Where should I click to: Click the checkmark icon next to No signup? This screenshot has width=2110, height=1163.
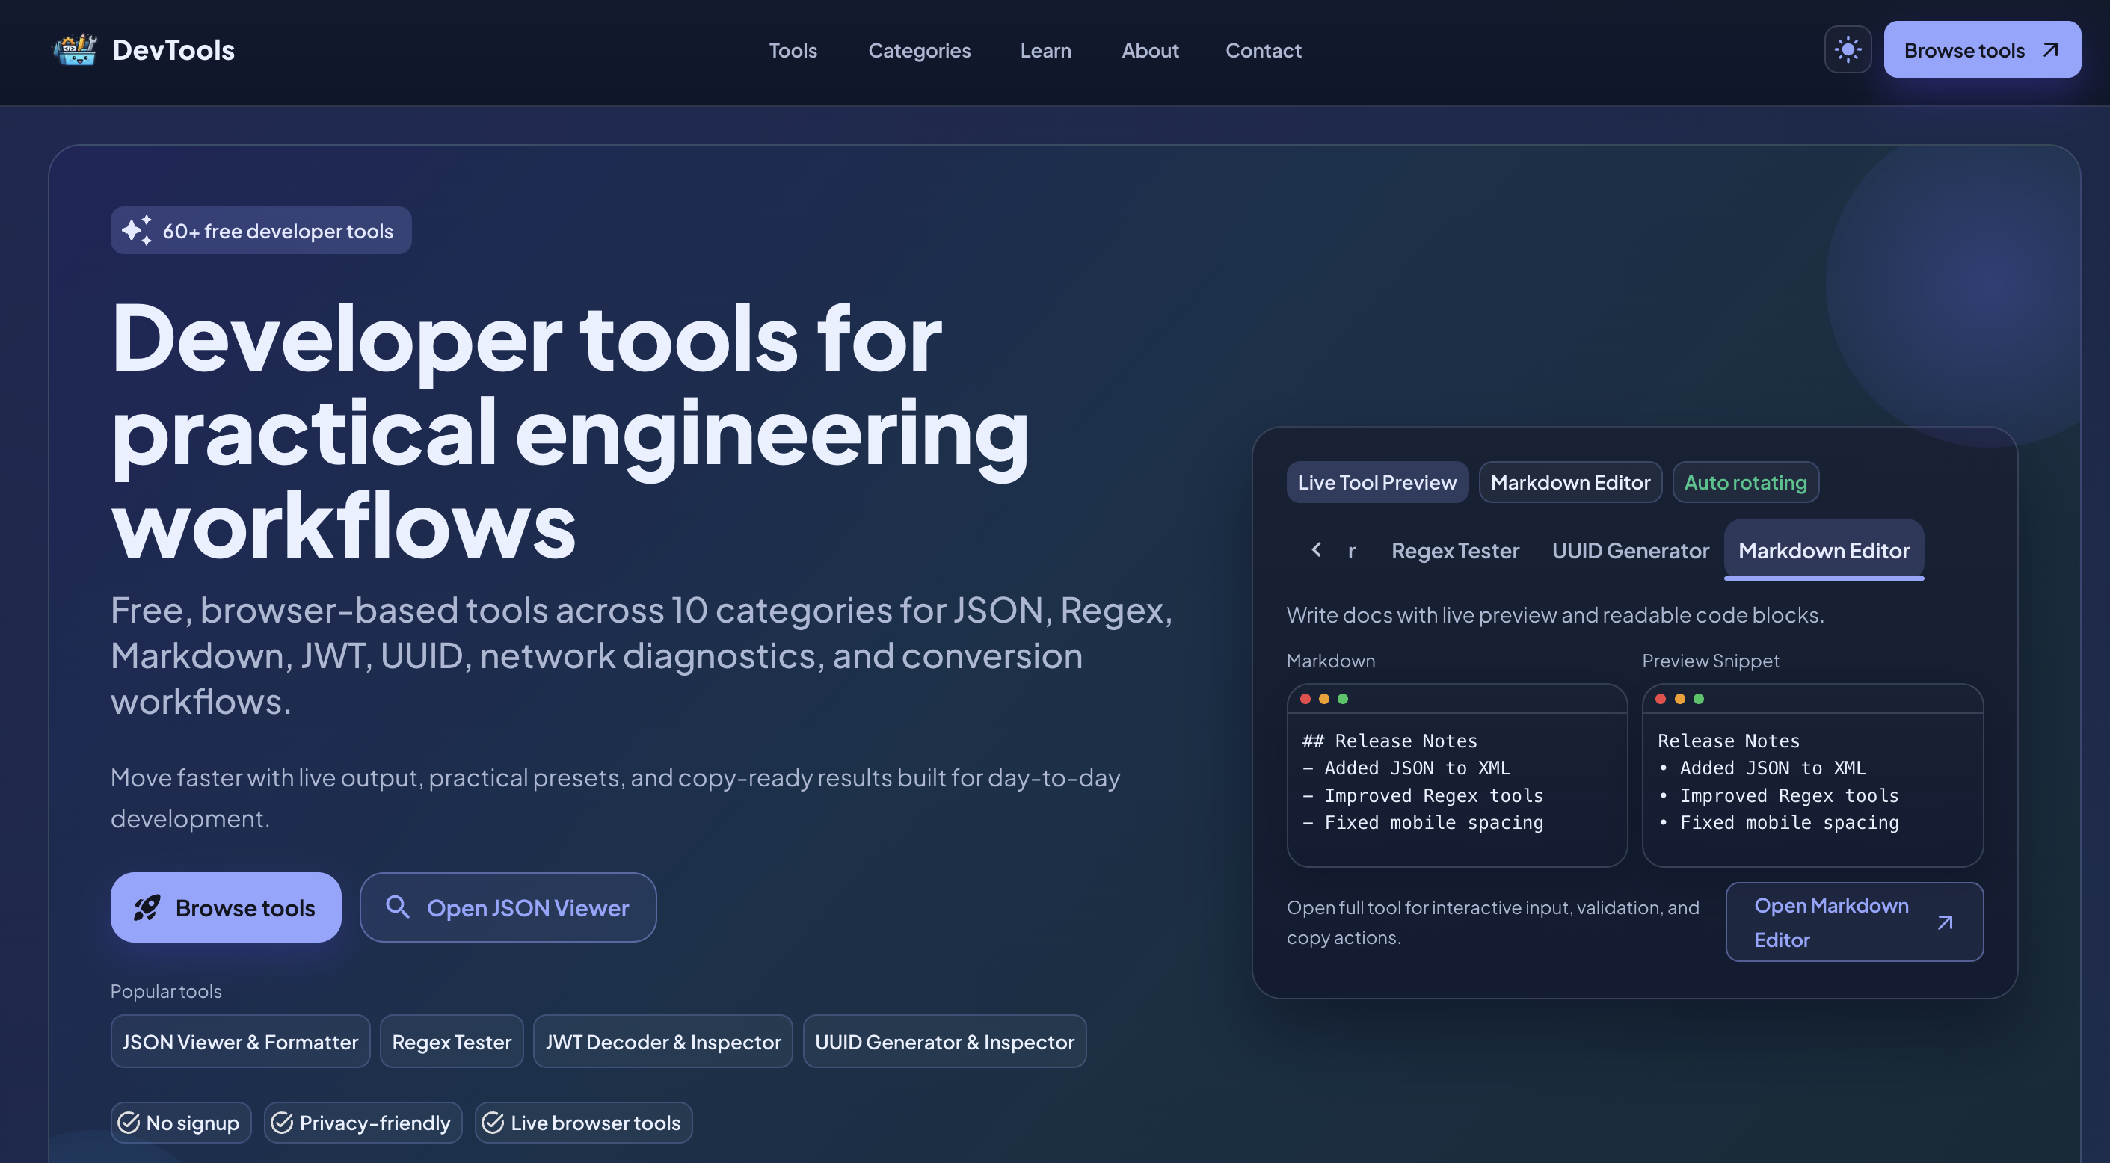(129, 1123)
